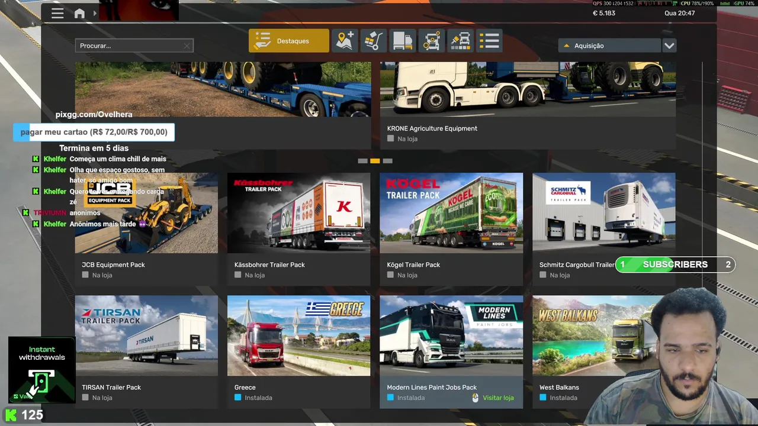Toggle the KRONE Agriculture Equipment checkbox
The height and width of the screenshot is (426, 758).
click(x=390, y=138)
